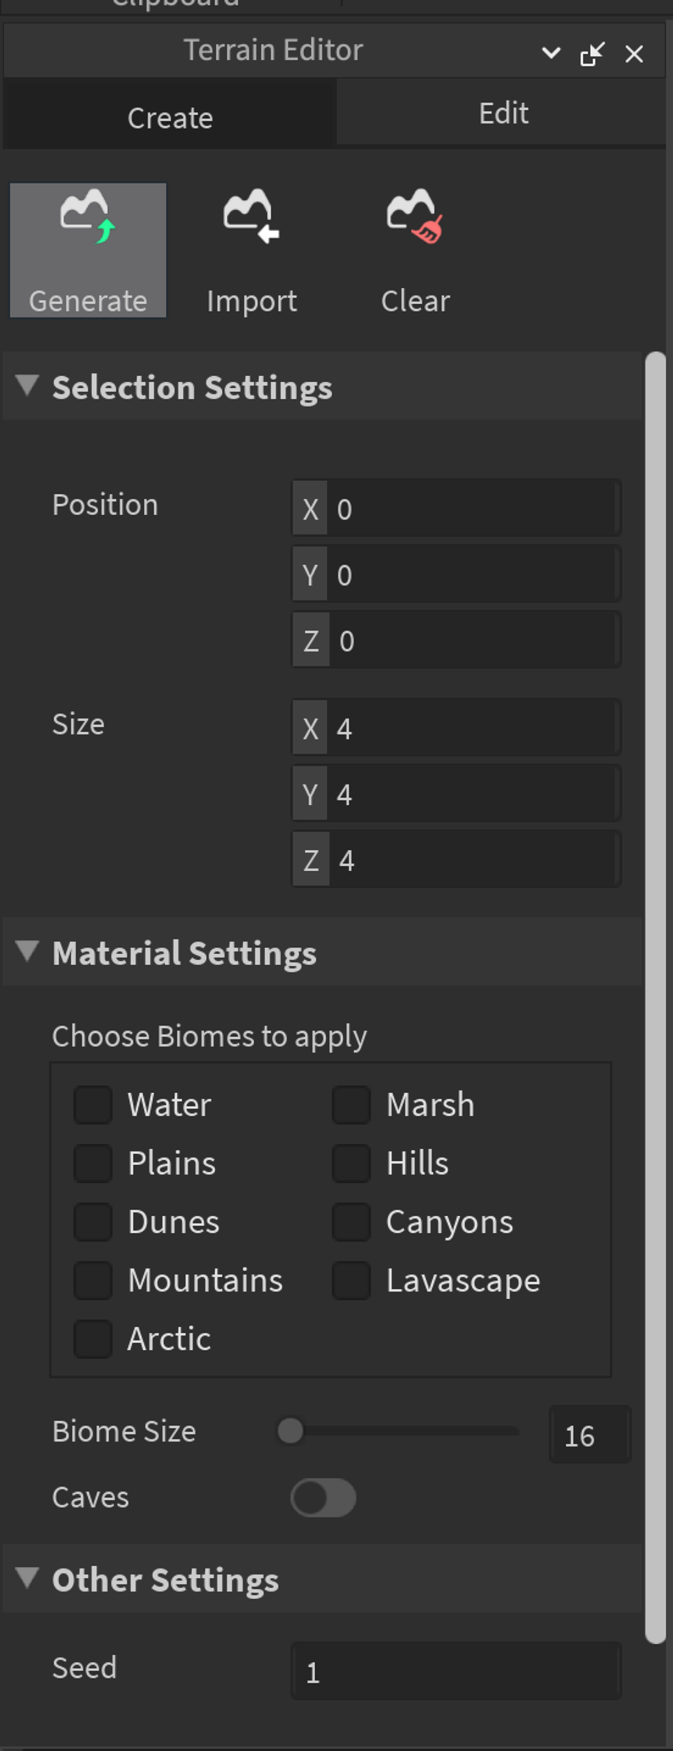The height and width of the screenshot is (1751, 673).
Task: Click the Biome Size number box
Action: pos(590,1434)
